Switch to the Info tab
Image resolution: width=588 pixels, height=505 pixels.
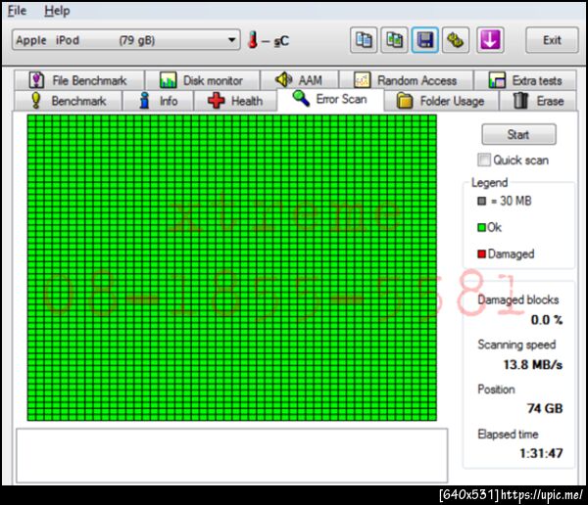(158, 101)
